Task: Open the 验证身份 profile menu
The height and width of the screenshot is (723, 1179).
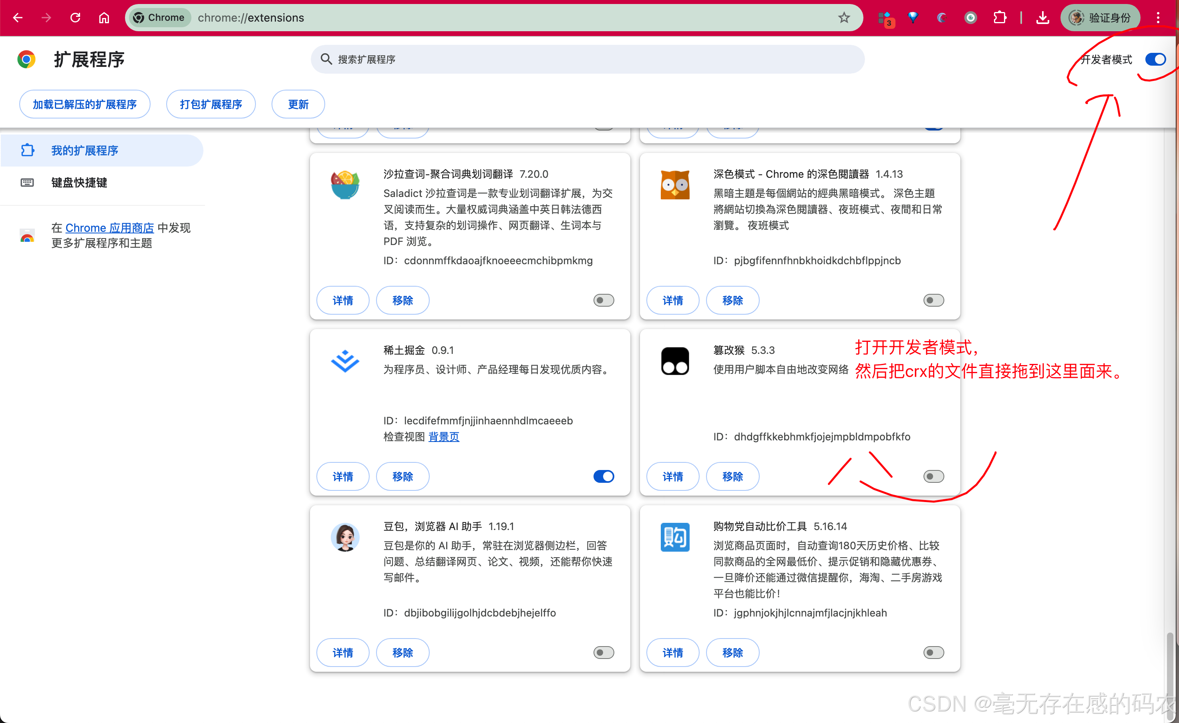Action: (1100, 18)
